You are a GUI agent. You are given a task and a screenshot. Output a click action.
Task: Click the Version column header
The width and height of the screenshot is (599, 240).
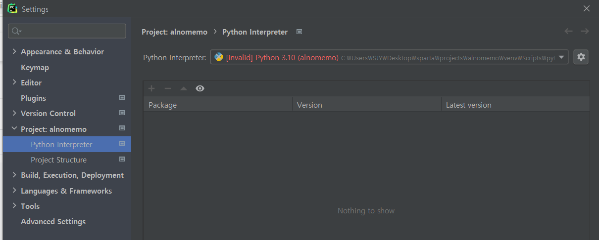(x=367, y=105)
